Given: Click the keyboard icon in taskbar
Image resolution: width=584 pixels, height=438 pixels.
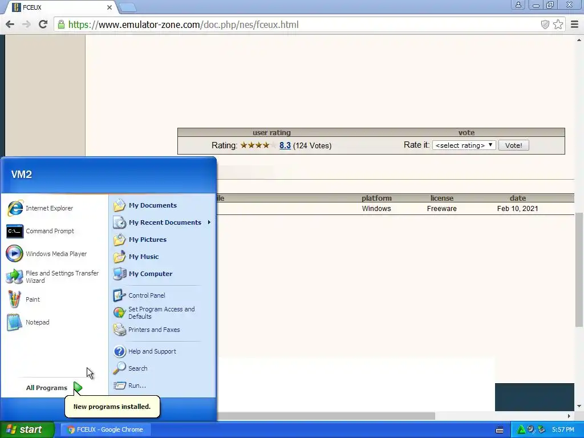Looking at the screenshot, I should point(500,430).
